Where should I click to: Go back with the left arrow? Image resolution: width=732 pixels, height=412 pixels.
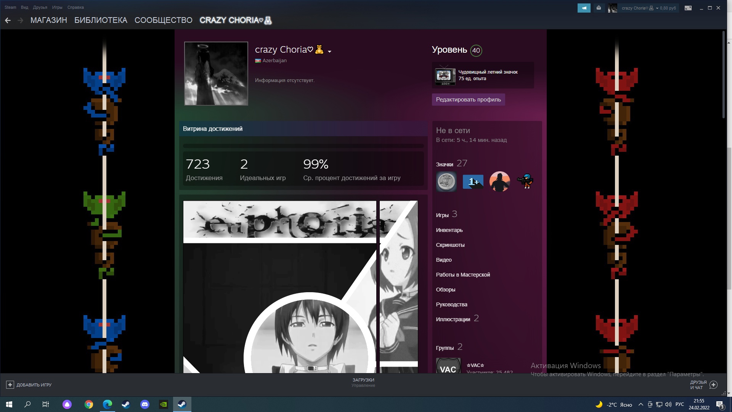[8, 21]
